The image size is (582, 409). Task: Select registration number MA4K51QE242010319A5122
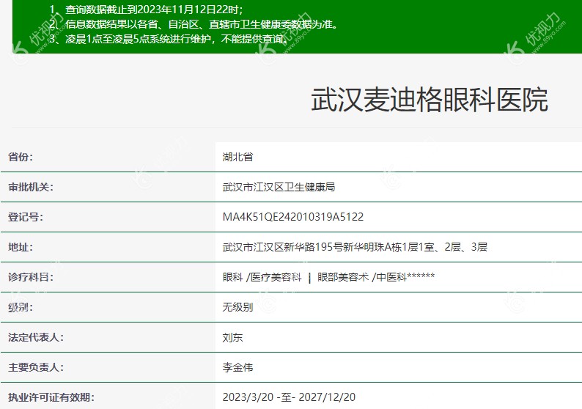[x=293, y=217]
